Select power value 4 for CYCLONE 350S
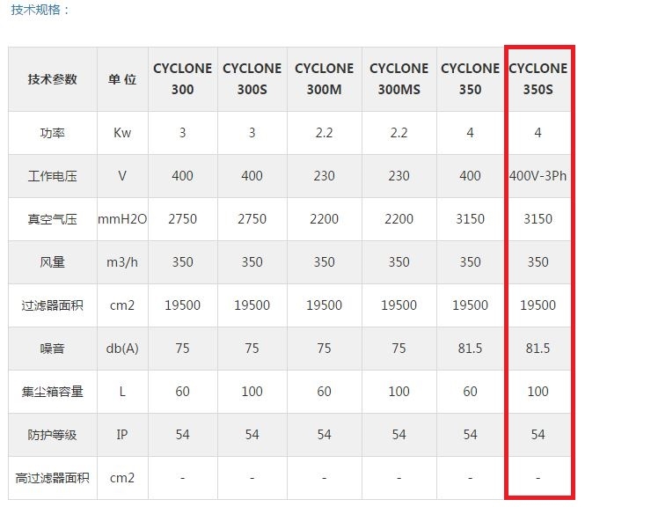The width and height of the screenshot is (651, 507). (538, 133)
